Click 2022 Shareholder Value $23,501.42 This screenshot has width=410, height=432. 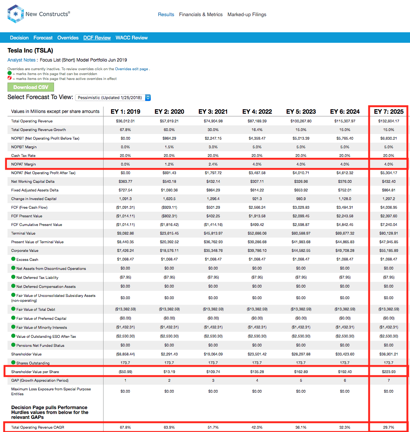257,354
